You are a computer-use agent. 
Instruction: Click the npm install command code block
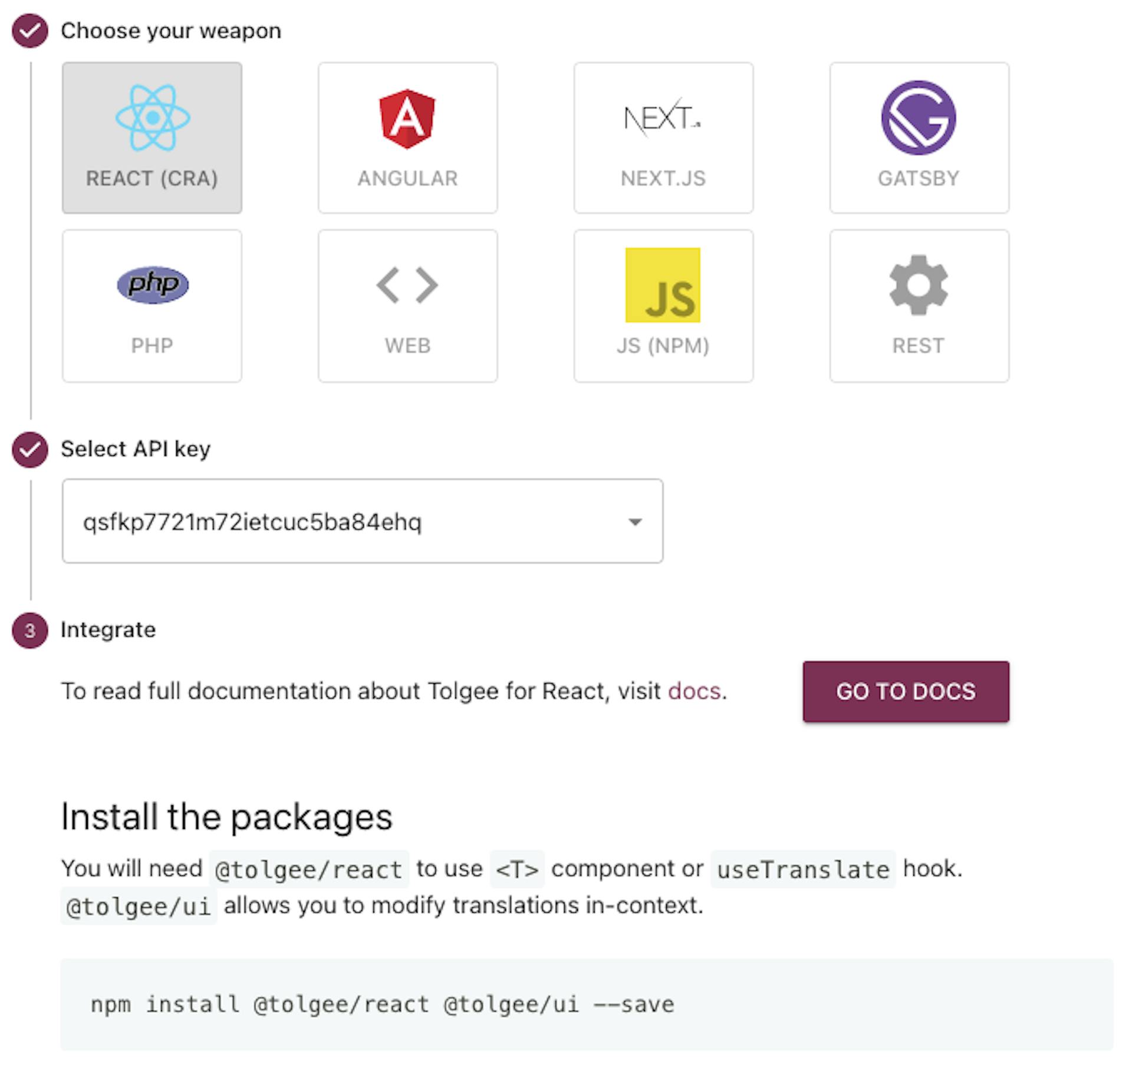point(587,1004)
